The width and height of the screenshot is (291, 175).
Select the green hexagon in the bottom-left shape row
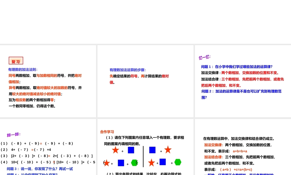(x=134, y=162)
